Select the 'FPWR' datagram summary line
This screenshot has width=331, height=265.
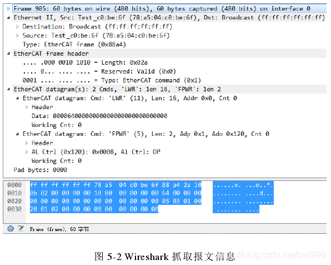pyautogui.click(x=146, y=134)
